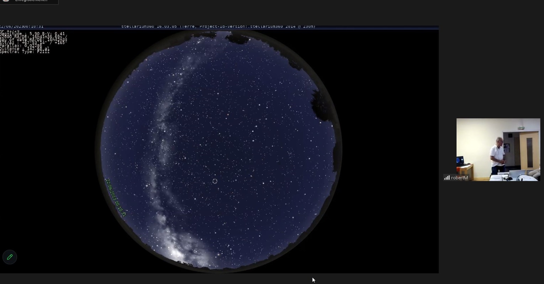Click the green pencil annotation icon
The width and height of the screenshot is (544, 284).
pyautogui.click(x=10, y=257)
